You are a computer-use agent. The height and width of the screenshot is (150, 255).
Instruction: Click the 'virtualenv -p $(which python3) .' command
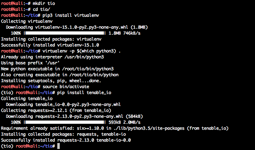coord(82,51)
